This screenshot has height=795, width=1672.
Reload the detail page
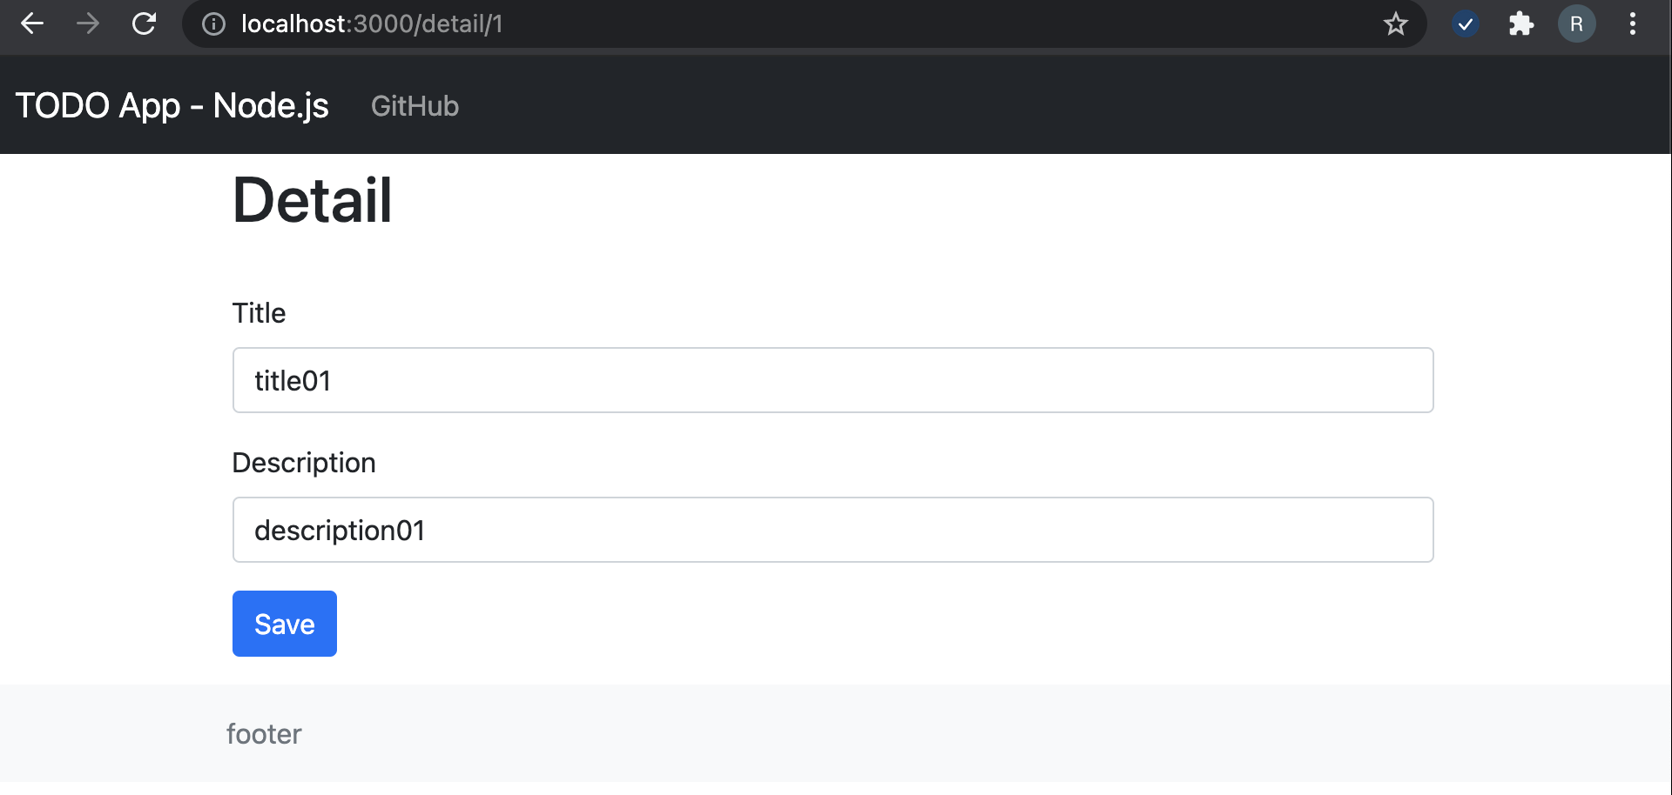(144, 23)
